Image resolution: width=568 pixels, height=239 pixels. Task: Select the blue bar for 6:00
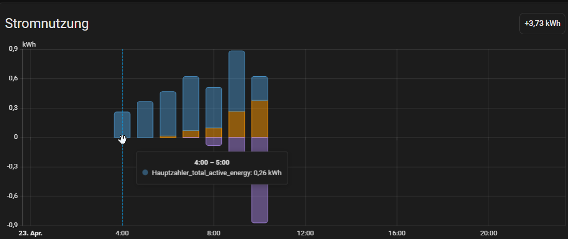click(x=168, y=114)
